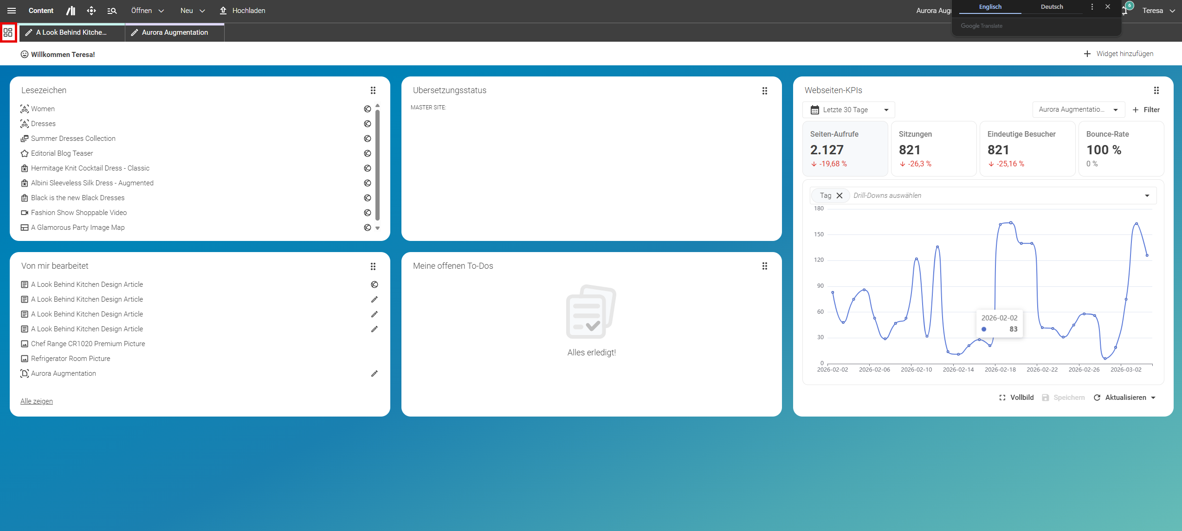Click the Lesezeichen list scrollbar thumb
The image size is (1182, 531).
tap(377, 164)
